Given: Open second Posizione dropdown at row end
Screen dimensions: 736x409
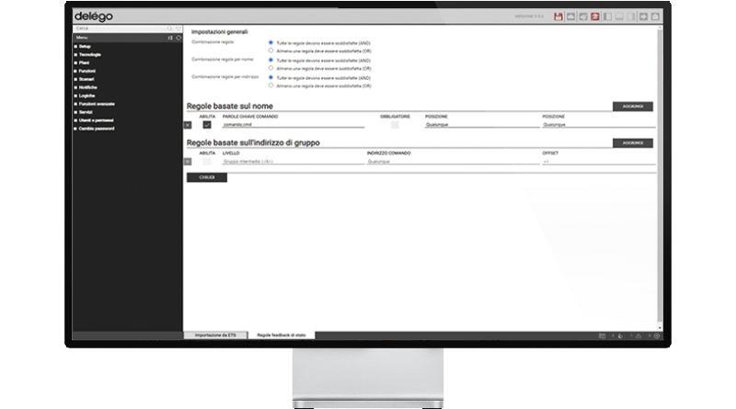Looking at the screenshot, I should coord(599,125).
